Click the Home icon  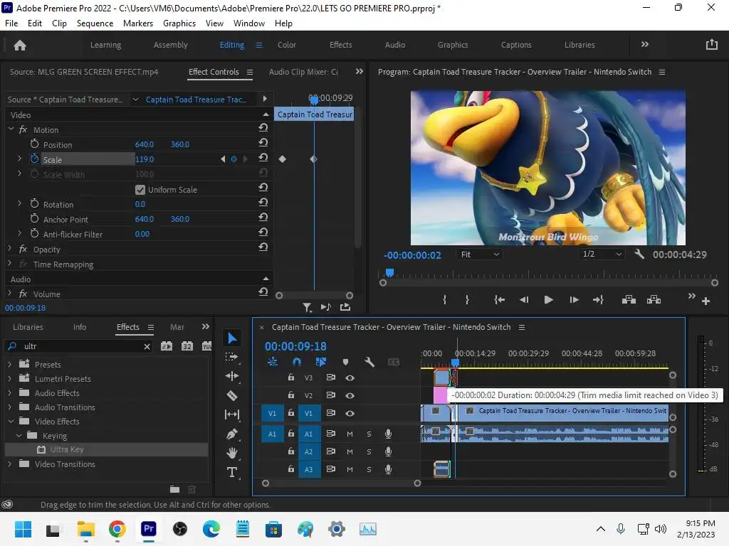pyautogui.click(x=20, y=45)
